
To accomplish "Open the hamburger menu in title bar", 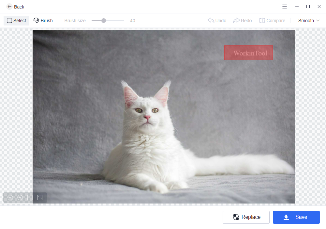I will click(x=284, y=7).
